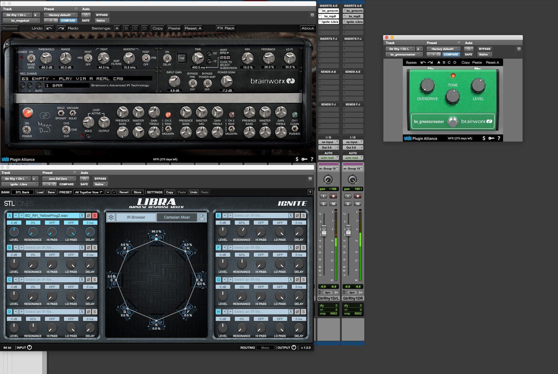Toggle phase invert on IR slot A

(x=89, y=216)
